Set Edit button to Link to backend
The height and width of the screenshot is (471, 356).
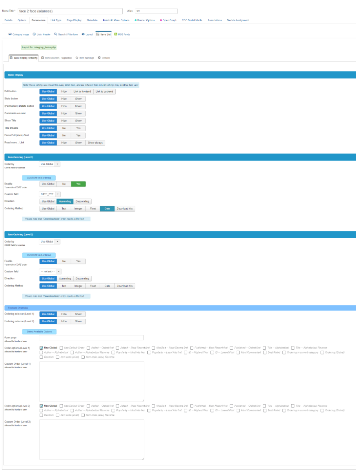104,91
